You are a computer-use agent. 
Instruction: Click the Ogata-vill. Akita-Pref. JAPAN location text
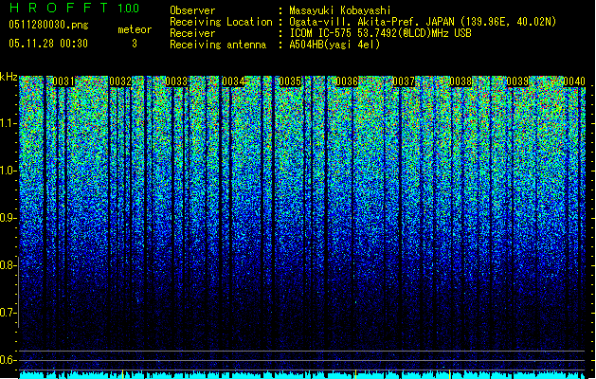[x=423, y=22]
